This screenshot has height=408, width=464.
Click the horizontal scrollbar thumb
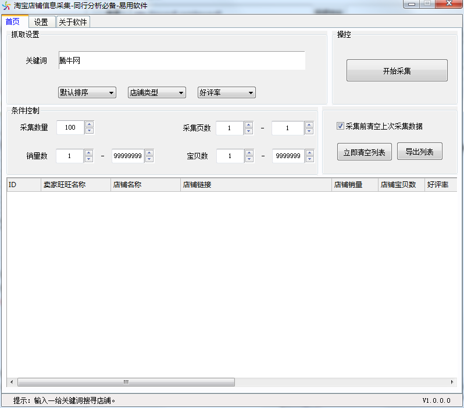(x=126, y=382)
